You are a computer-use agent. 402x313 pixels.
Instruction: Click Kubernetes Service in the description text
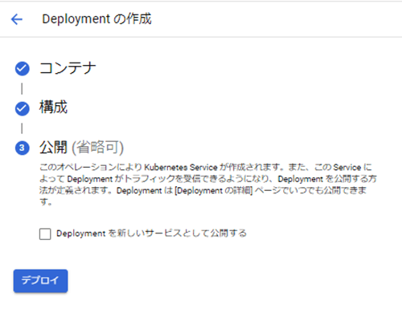(181, 168)
